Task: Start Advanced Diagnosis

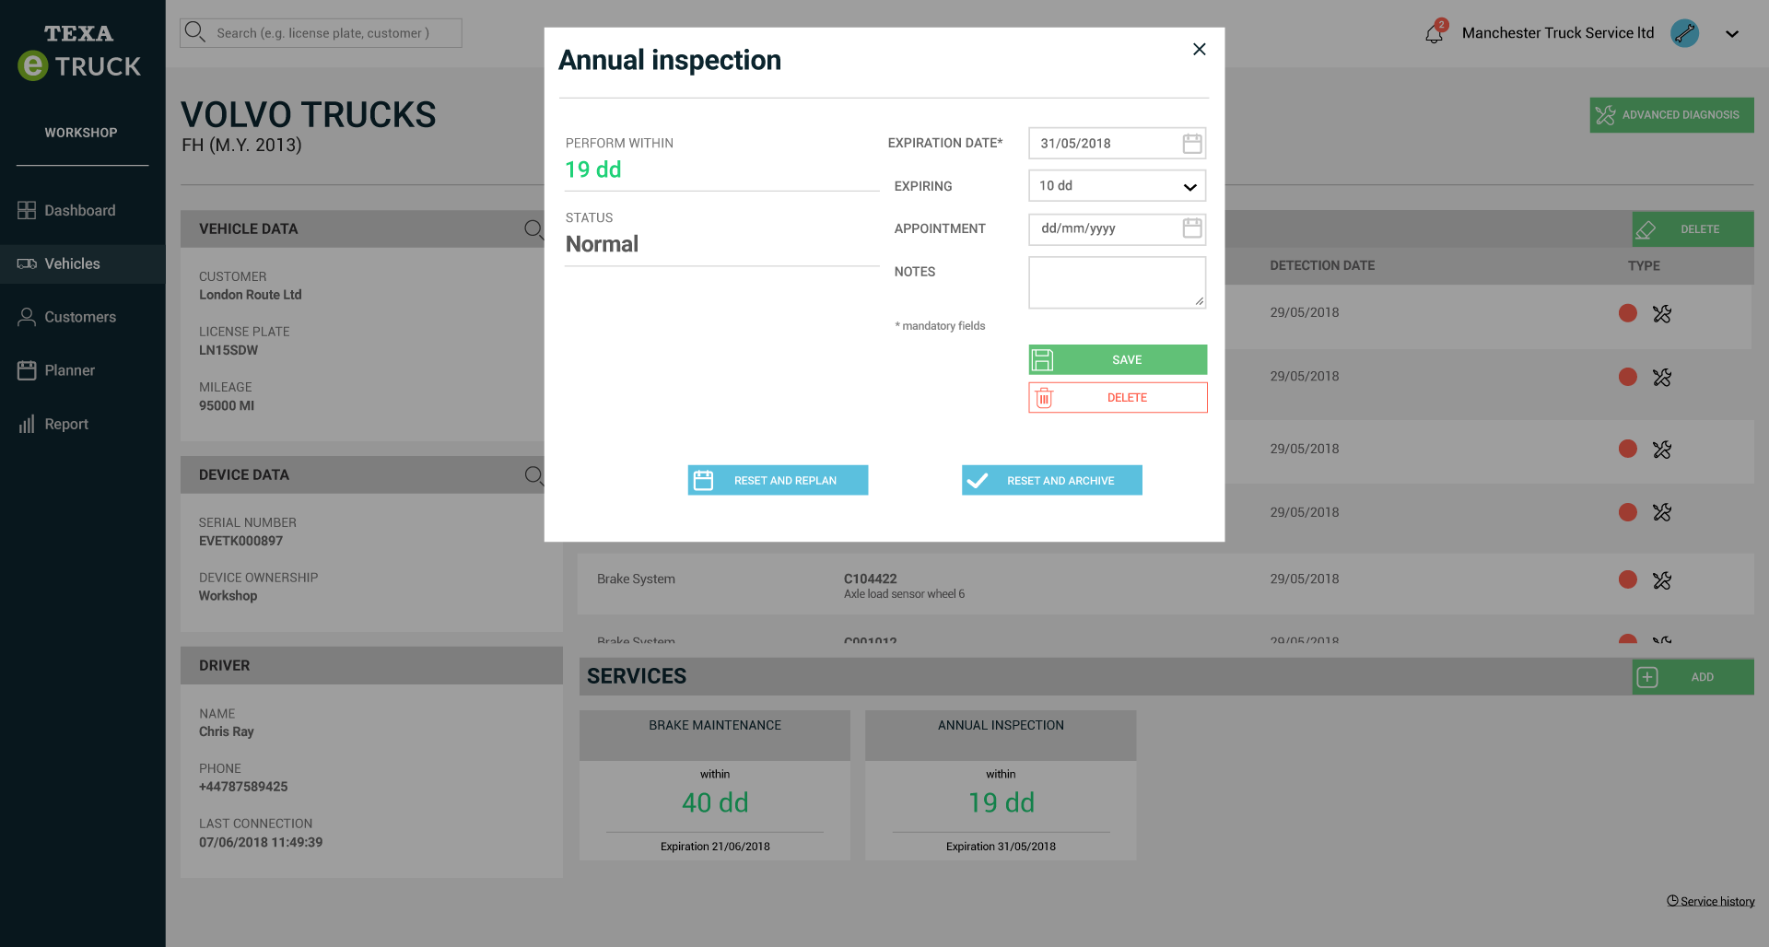Action: click(x=1671, y=115)
